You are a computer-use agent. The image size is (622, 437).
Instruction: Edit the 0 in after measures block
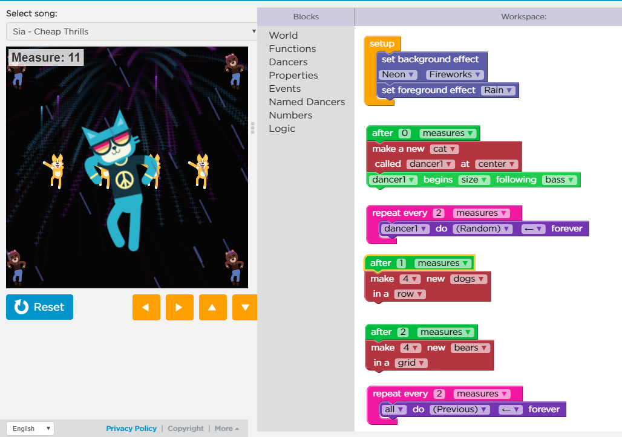pyautogui.click(x=405, y=133)
